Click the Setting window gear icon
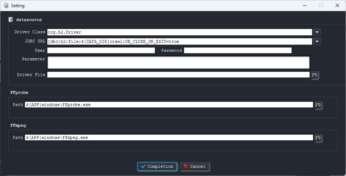The image size is (346, 176). pyautogui.click(x=6, y=5)
